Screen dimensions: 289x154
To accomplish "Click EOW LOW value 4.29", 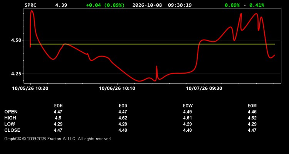I will pos(187,124).
